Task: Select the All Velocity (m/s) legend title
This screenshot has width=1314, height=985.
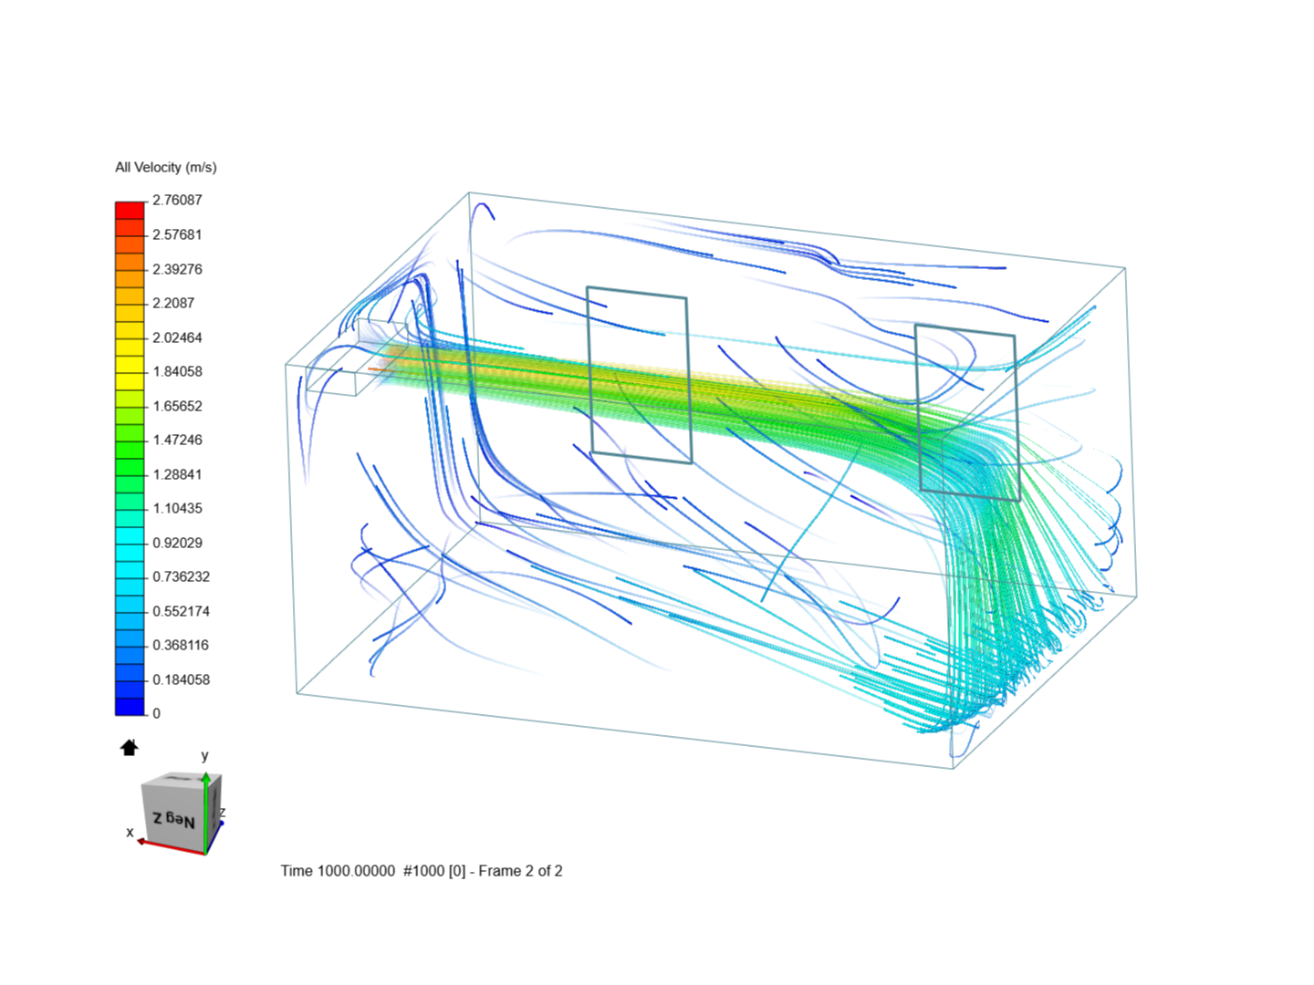Action: (x=166, y=167)
